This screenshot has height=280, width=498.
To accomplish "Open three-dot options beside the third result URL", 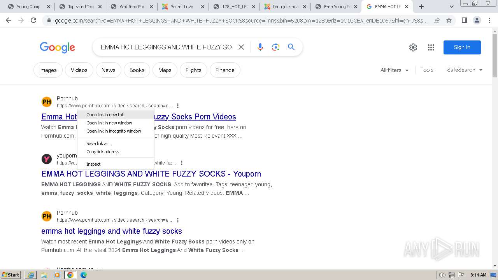I will point(178,220).
